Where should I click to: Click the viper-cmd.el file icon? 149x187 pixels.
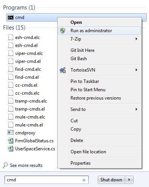point(11,61)
